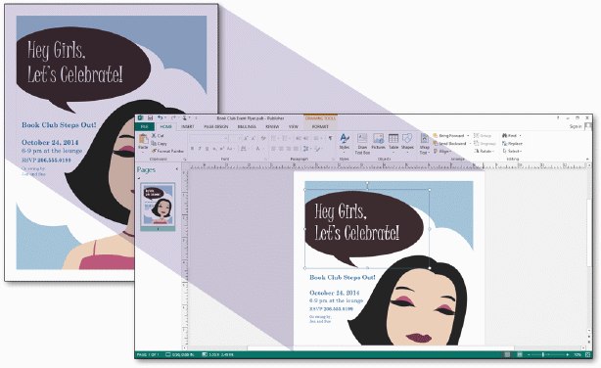
Task: Switch to the INSERT tab
Action: (187, 126)
